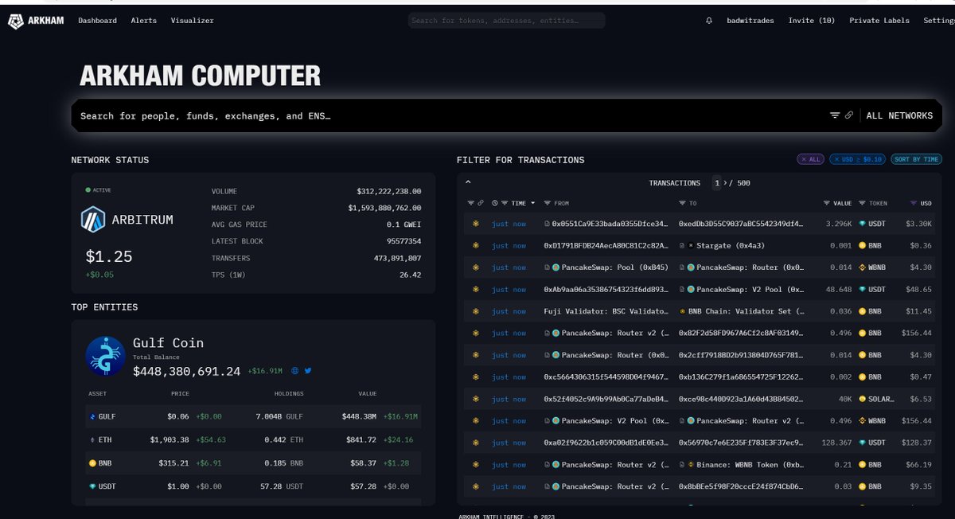Open Gulf Coin Twitter icon

click(308, 371)
